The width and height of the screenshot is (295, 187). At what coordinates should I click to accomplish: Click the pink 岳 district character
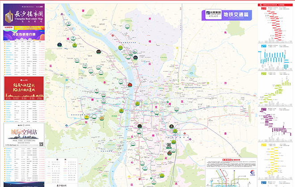pyautogui.click(x=105, y=82)
